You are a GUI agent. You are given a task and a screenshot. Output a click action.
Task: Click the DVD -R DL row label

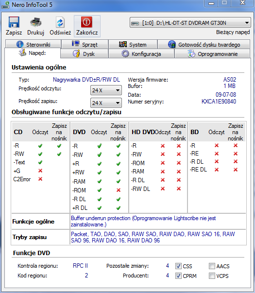click(x=79, y=199)
